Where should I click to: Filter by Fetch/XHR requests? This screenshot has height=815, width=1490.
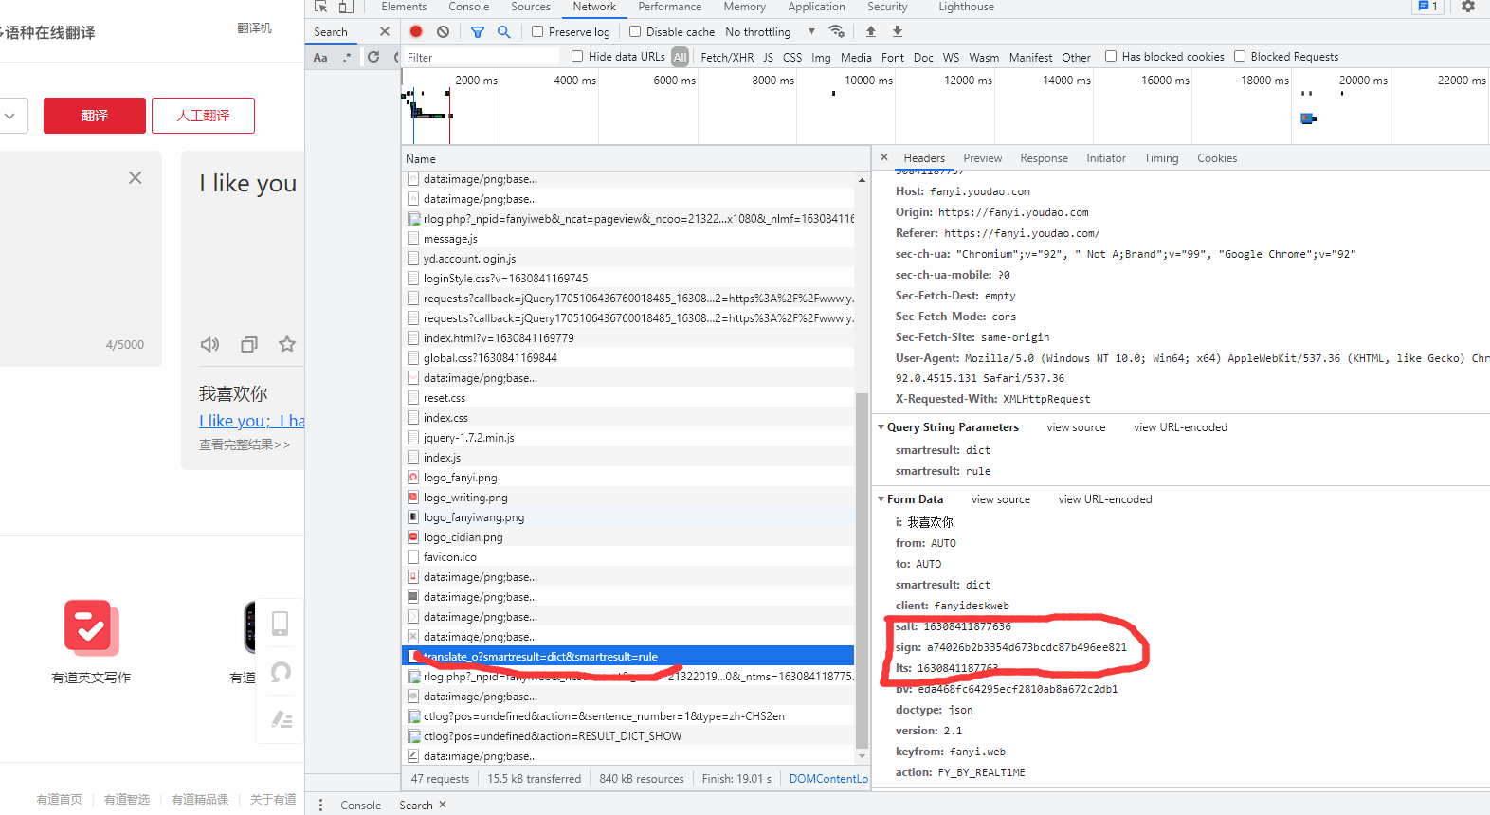(727, 57)
